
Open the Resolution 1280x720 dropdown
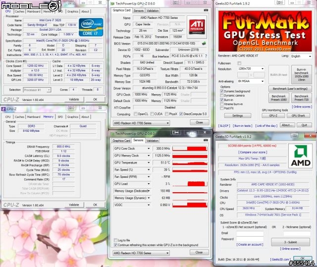pyautogui.click(x=251, y=69)
